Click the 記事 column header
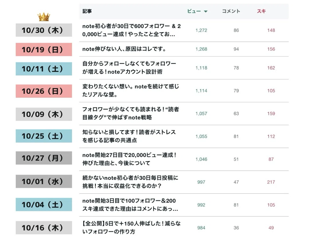309x239 pixels. (x=87, y=11)
